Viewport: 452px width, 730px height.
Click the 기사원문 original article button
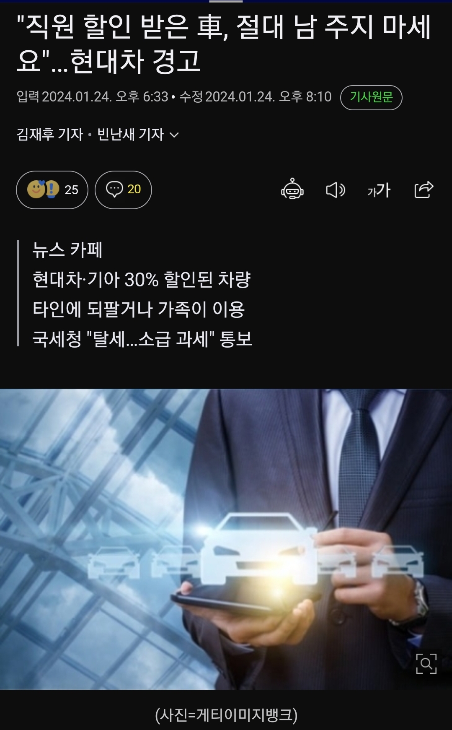click(371, 98)
